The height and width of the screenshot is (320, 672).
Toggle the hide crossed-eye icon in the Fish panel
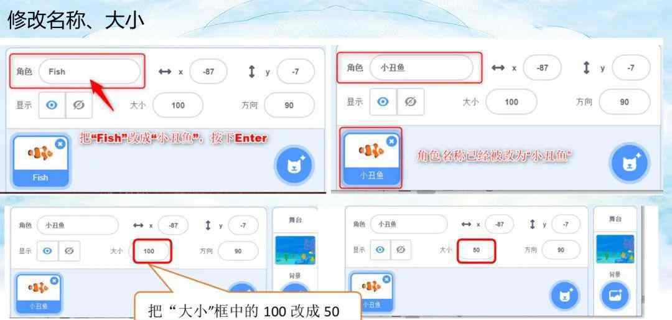point(79,105)
